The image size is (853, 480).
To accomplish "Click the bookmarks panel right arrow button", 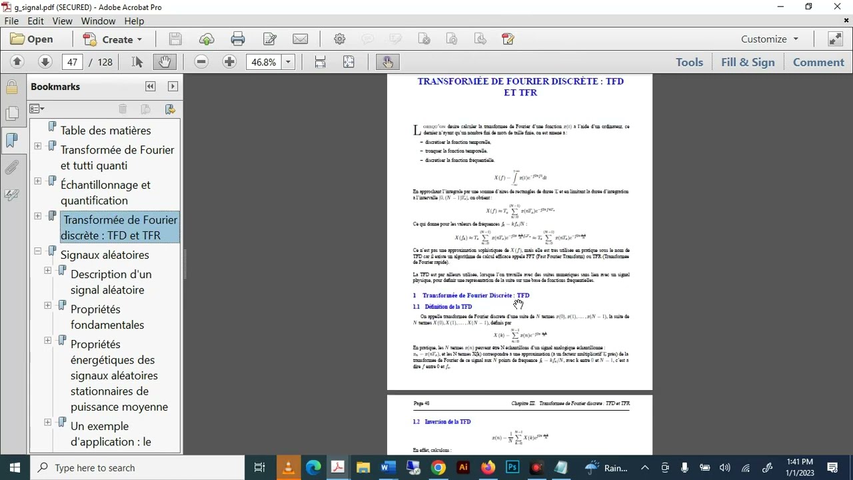I will [173, 87].
